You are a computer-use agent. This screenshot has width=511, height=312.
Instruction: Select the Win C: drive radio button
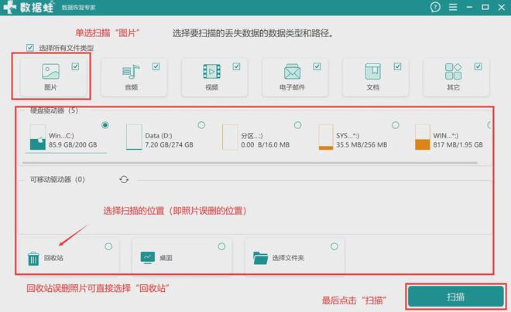click(105, 125)
